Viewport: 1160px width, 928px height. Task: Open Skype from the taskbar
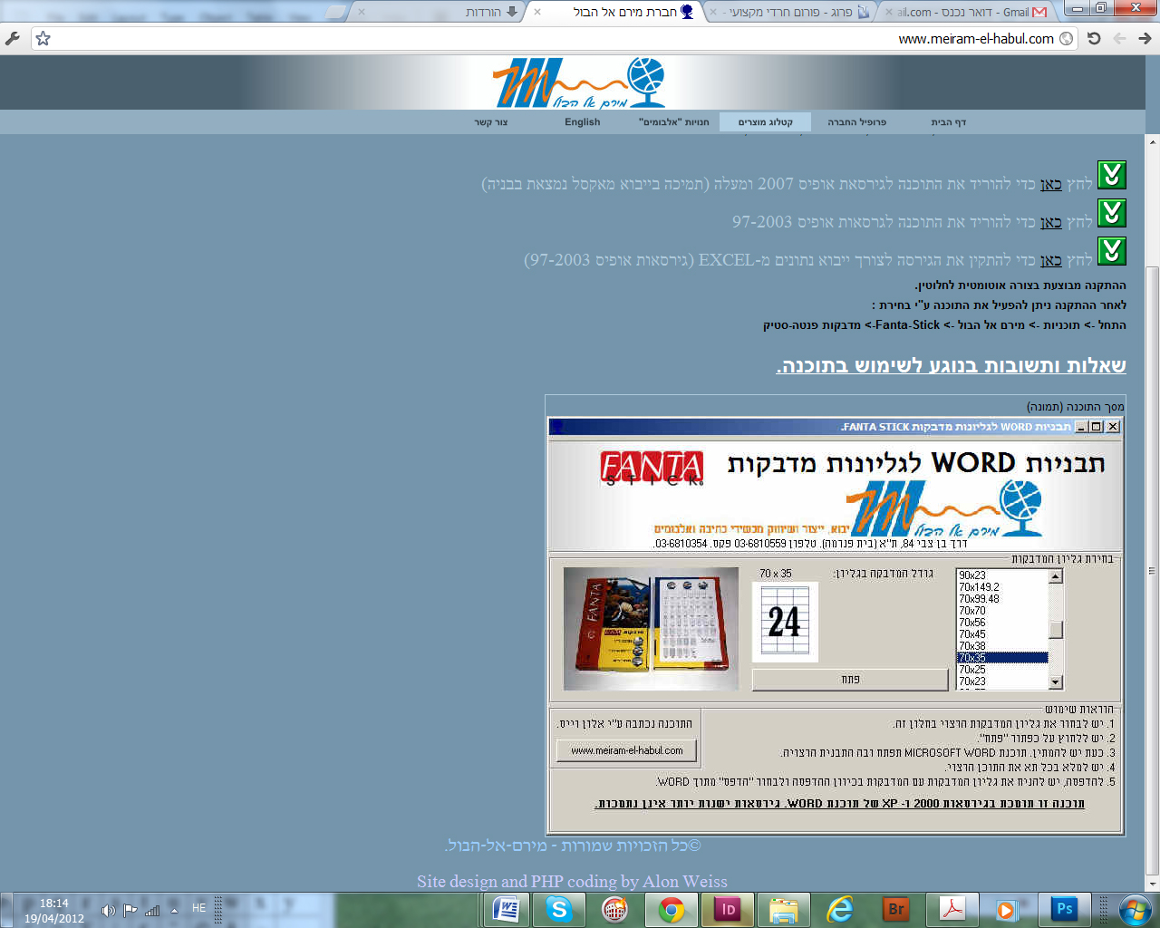pyautogui.click(x=559, y=909)
